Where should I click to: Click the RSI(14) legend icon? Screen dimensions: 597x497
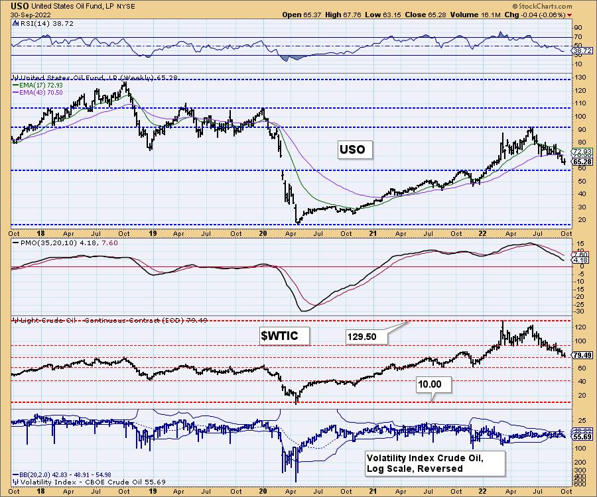click(15, 23)
